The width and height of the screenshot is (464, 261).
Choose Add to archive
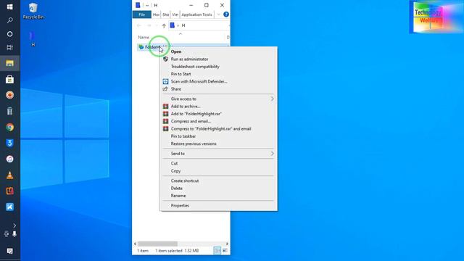(x=186, y=107)
